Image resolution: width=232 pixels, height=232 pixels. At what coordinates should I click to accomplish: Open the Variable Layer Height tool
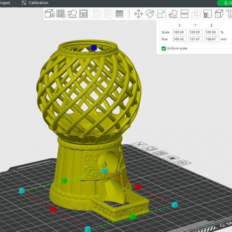pos(119,14)
